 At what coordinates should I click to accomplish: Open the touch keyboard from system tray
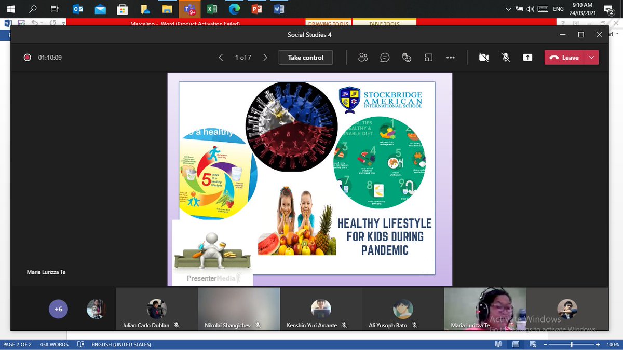pos(543,9)
